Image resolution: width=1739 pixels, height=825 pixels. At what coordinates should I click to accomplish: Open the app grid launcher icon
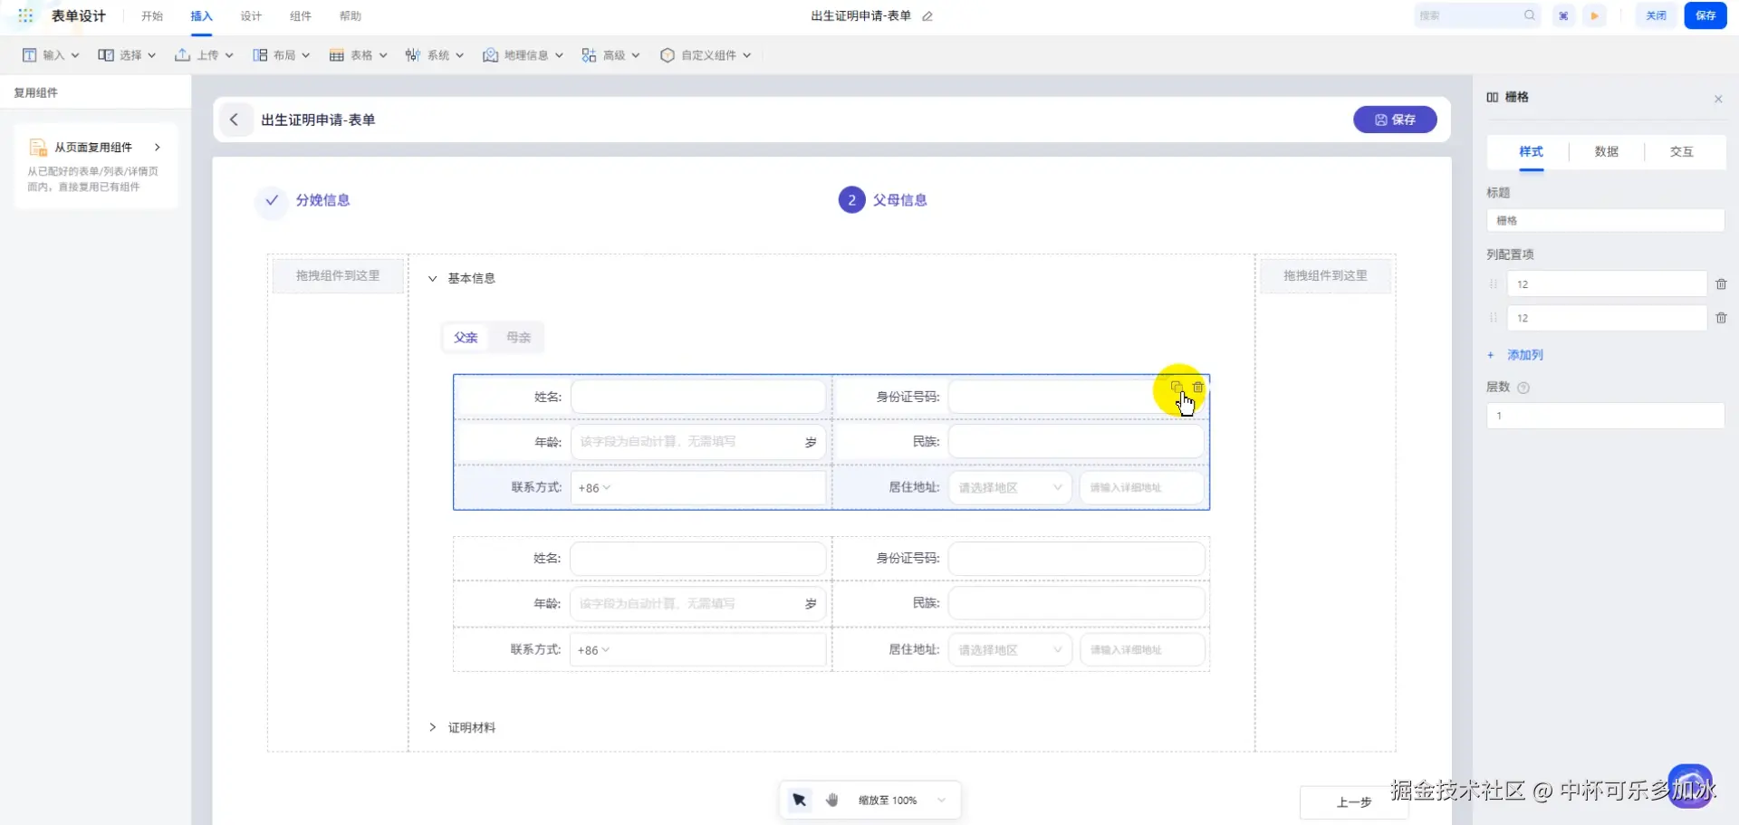[25, 15]
